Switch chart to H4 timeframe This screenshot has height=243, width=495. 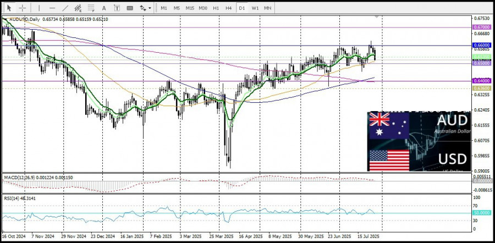click(x=229, y=8)
